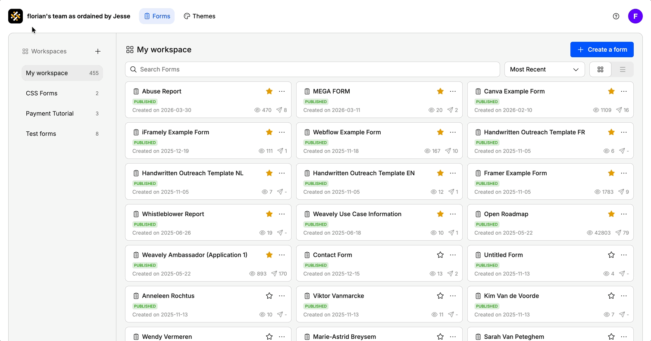651x341 pixels.
Task: Switch to the Themes tab
Action: point(199,16)
